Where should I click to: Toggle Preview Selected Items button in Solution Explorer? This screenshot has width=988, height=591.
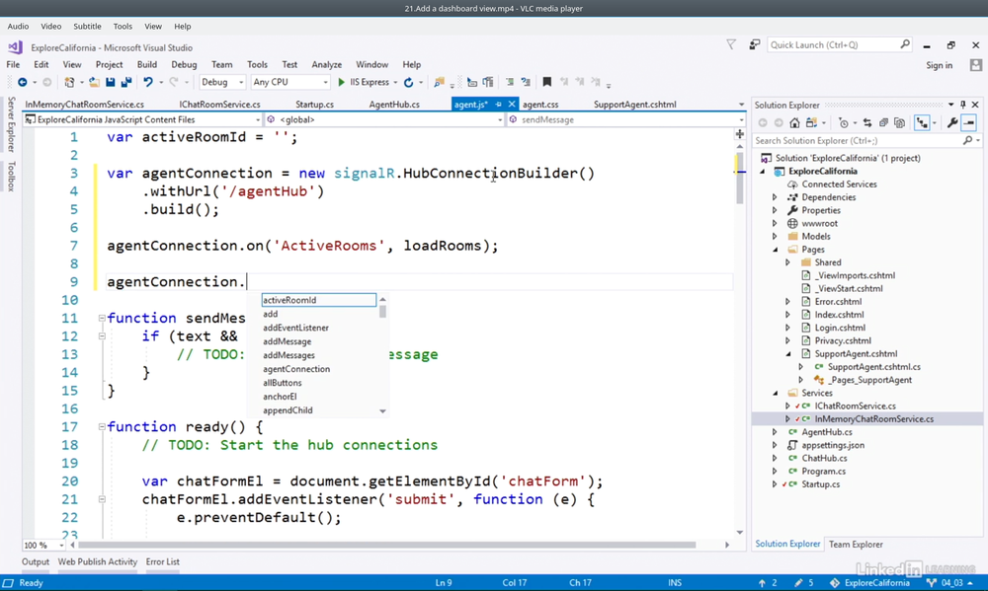point(969,122)
